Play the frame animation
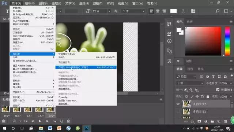 click(x=40, y=121)
